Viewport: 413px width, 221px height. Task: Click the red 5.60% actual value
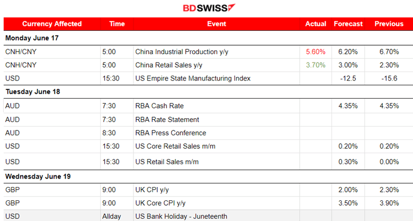point(316,52)
